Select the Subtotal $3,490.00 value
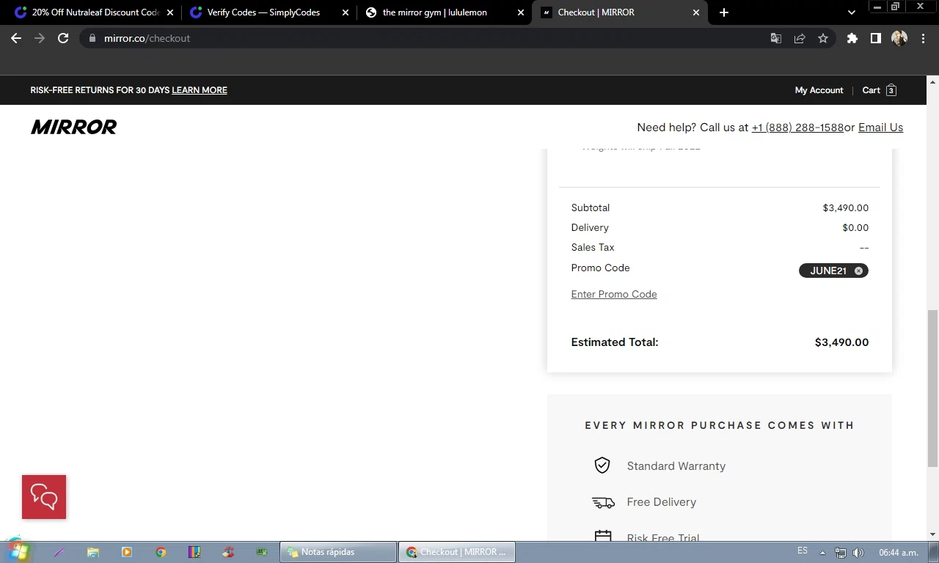939x563 pixels. coord(845,208)
